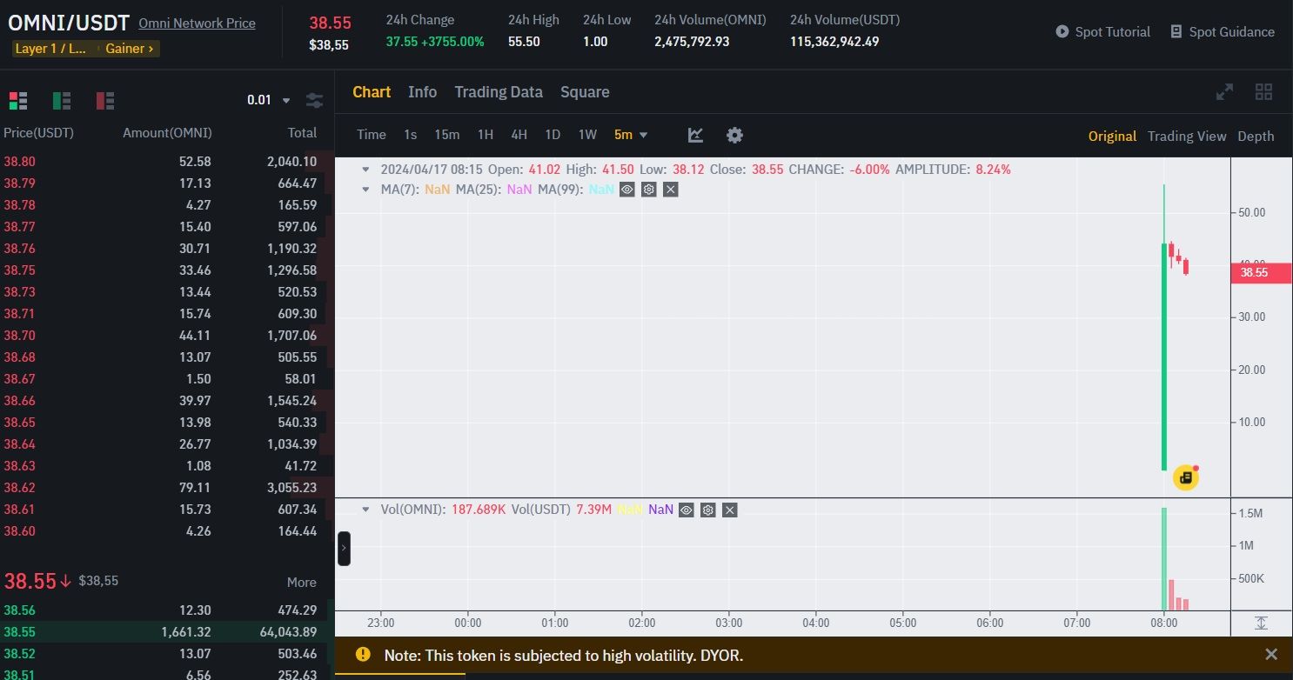Select the 1D chart interval
Image resolution: width=1293 pixels, height=680 pixels.
(x=553, y=135)
